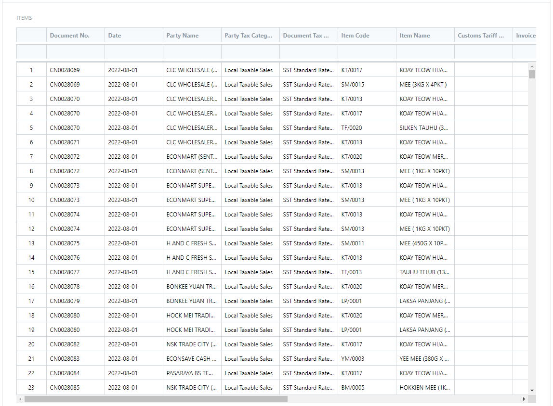Click the vertical scrollbar down arrow
553x406 pixels.
(532, 390)
